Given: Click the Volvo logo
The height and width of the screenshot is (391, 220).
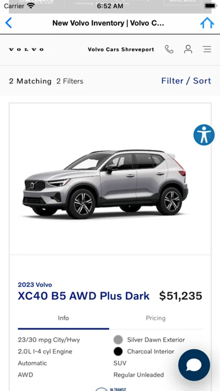Looking at the screenshot, I should 26,50.
